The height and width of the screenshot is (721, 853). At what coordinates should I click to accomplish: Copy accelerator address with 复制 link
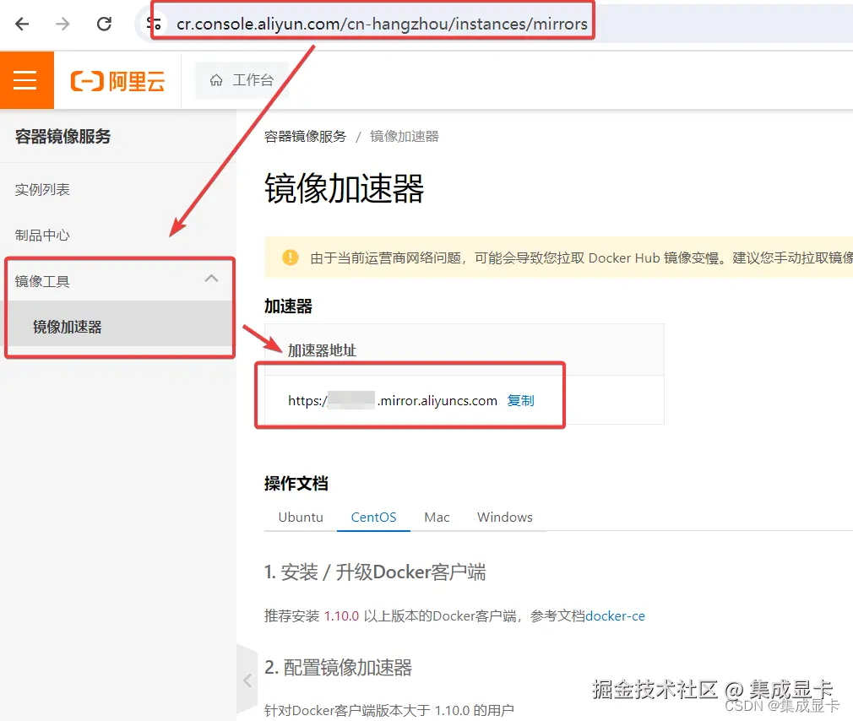520,401
